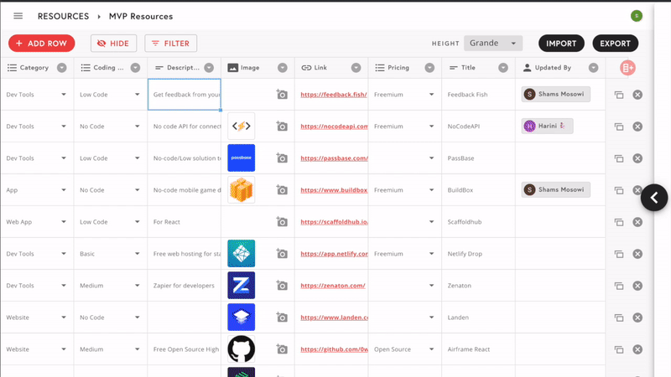Click the EXPORT button
671x377 pixels.
[615, 44]
